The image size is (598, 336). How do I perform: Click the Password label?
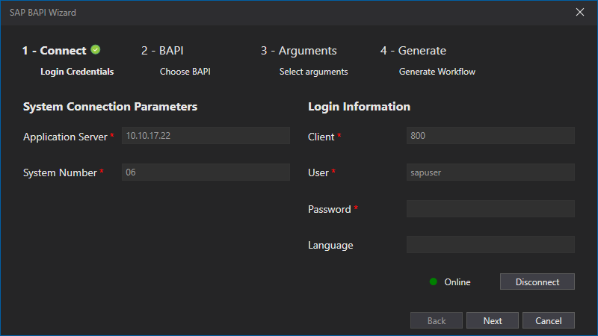click(330, 209)
